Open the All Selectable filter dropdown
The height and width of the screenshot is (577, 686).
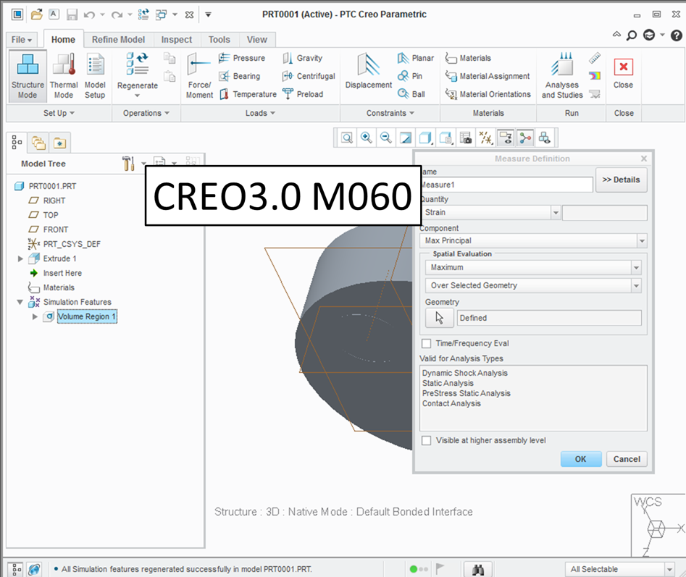pos(669,569)
